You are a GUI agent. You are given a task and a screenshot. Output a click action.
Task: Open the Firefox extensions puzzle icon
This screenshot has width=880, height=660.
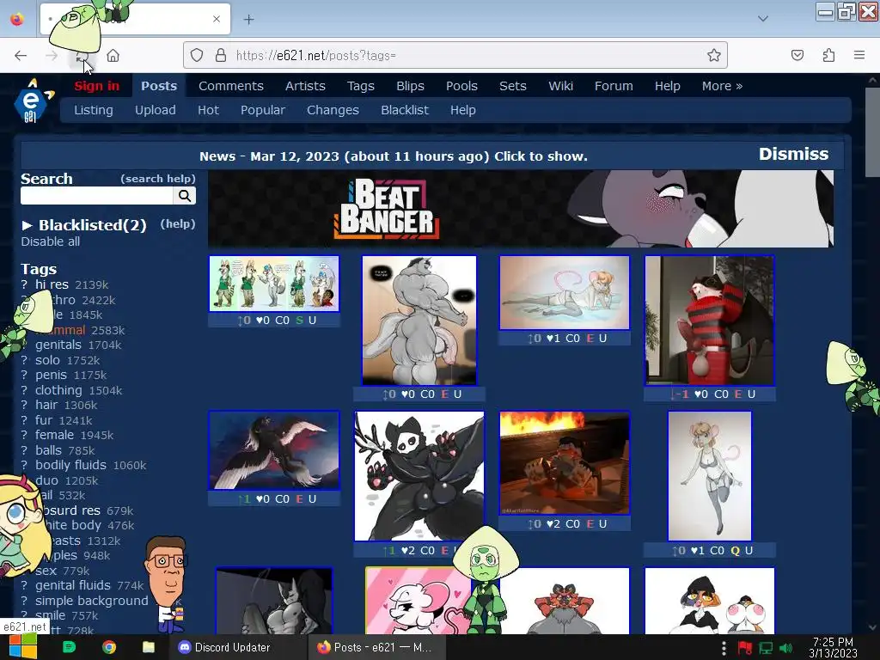(x=828, y=55)
